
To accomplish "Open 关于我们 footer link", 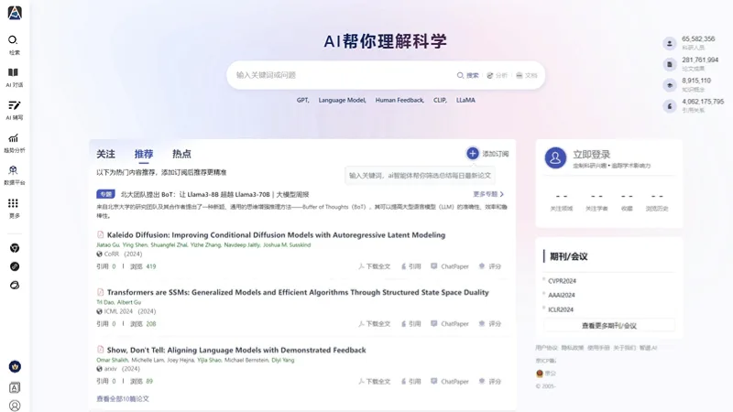I will [625, 348].
